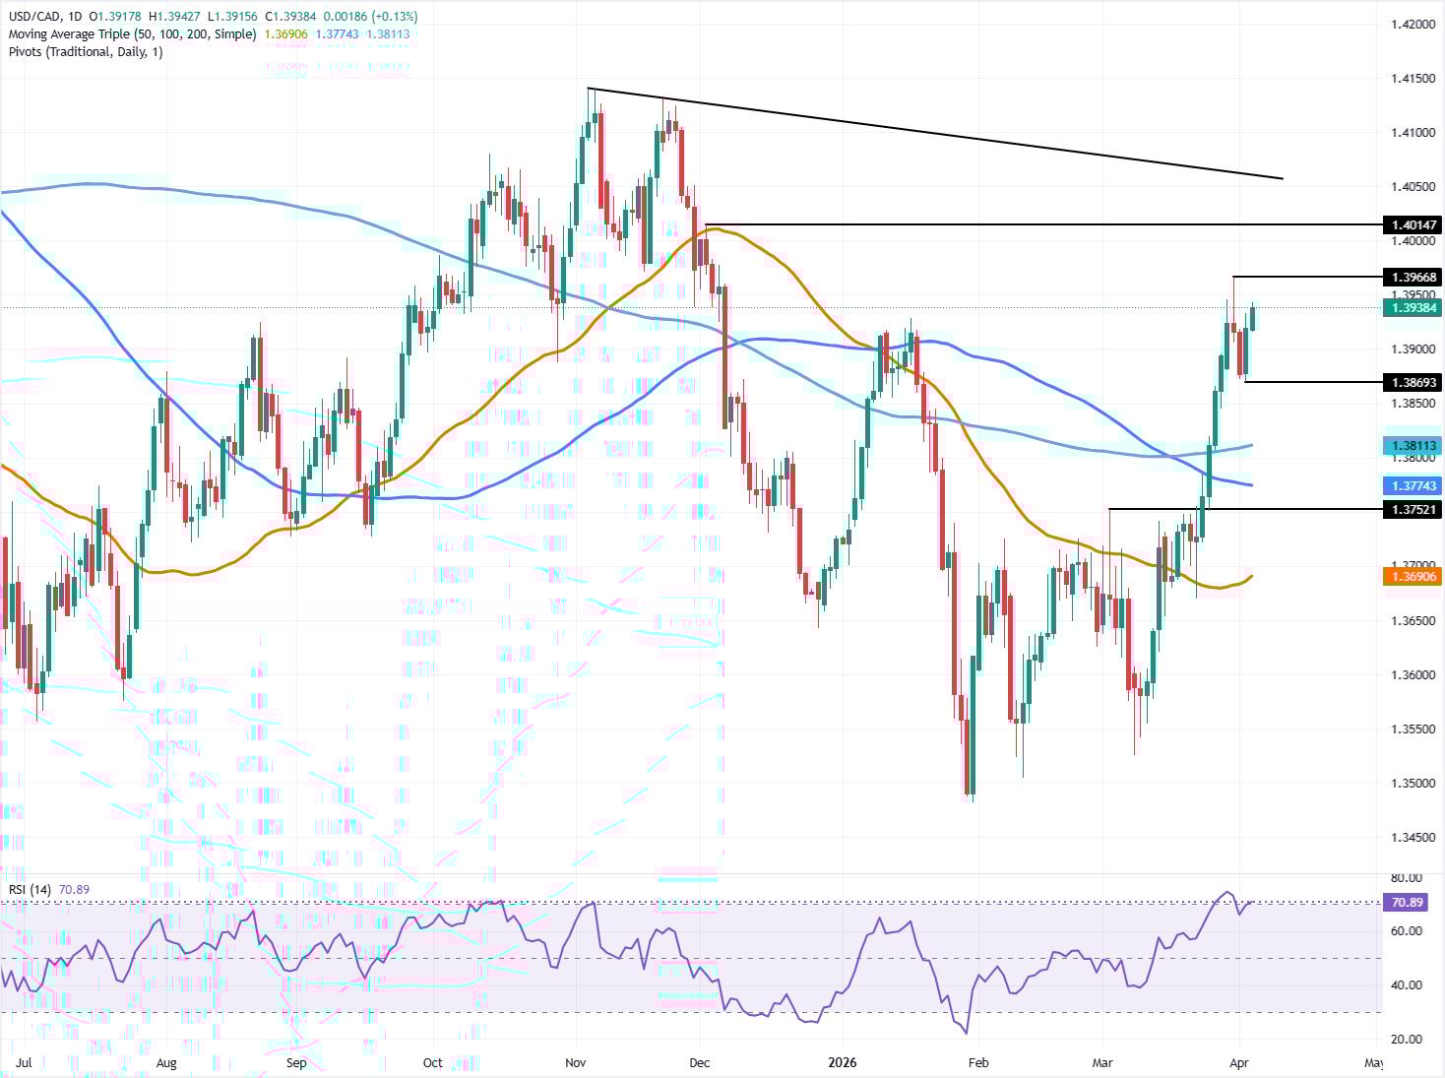Select the blue 1.37743 moving average tag

point(1413,486)
